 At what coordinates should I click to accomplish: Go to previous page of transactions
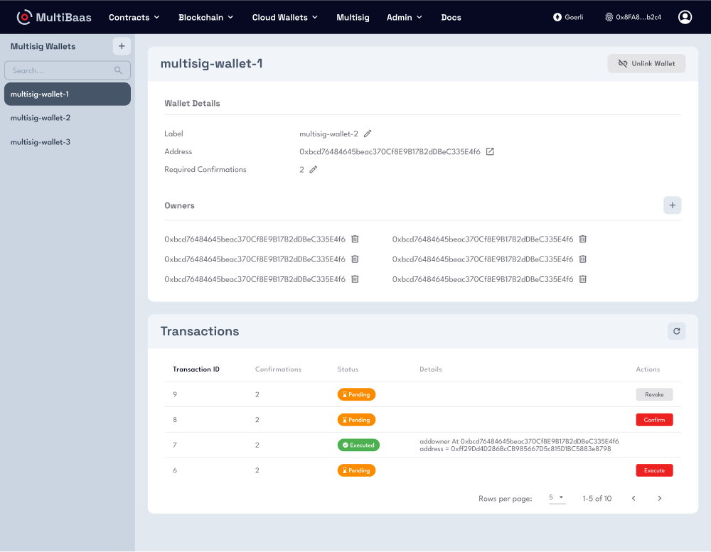pos(634,499)
